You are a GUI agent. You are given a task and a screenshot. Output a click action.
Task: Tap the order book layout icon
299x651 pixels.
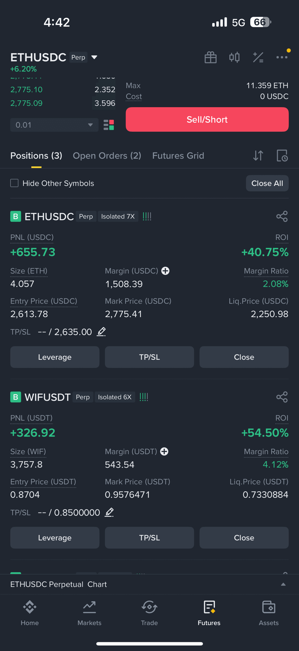click(109, 125)
